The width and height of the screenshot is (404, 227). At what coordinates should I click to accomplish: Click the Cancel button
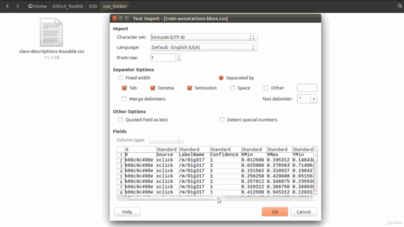click(x=304, y=212)
